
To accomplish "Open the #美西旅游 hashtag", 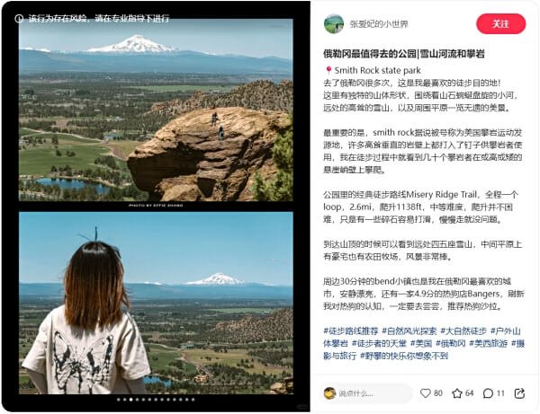I will (489, 343).
